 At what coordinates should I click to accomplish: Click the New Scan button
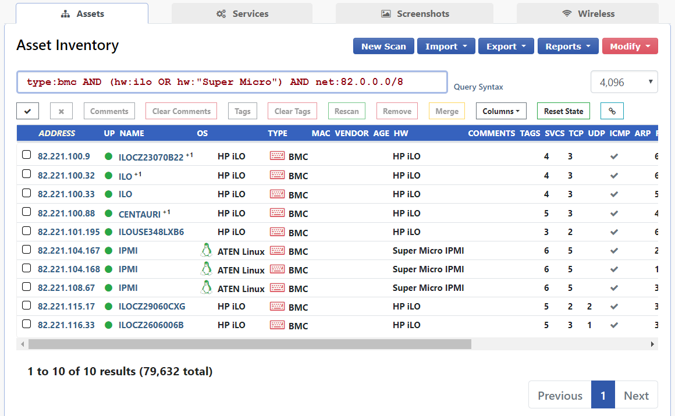click(x=383, y=46)
